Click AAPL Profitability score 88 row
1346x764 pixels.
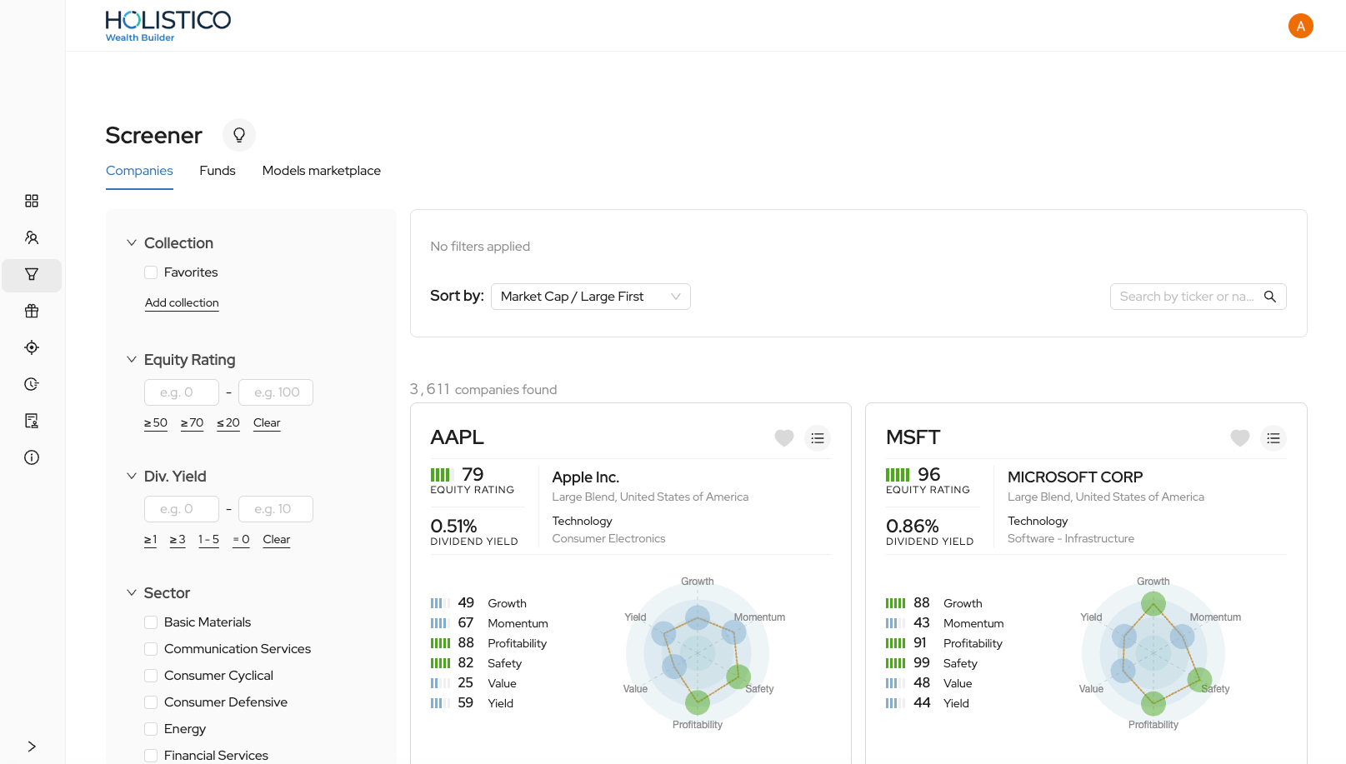pos(488,643)
